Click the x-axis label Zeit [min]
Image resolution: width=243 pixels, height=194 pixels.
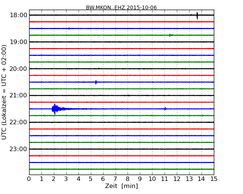tap(121, 186)
